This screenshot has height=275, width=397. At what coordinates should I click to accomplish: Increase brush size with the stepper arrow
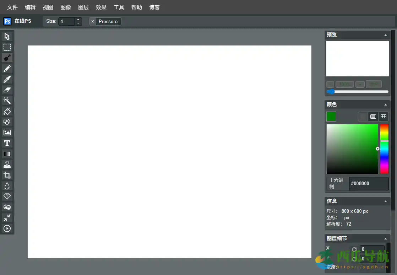[78, 20]
